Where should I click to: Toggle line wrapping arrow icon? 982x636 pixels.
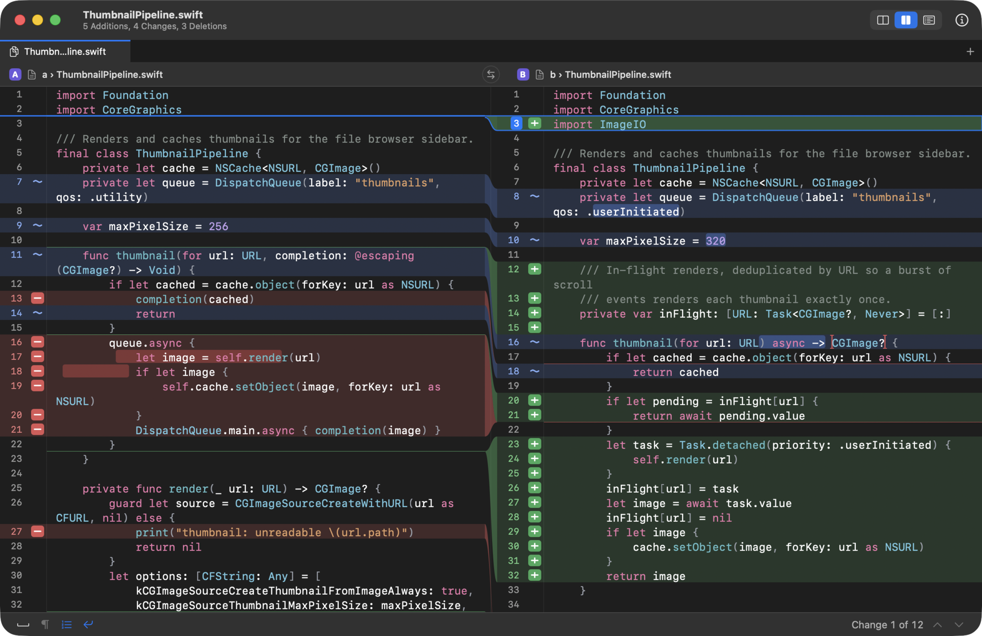(x=88, y=624)
